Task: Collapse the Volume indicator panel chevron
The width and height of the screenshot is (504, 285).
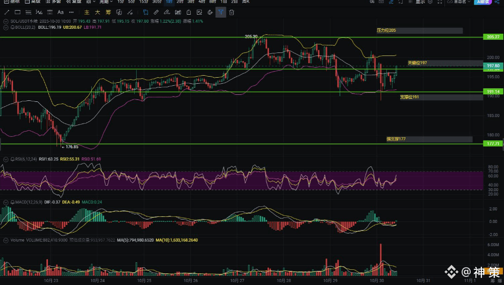Action: pos(6,240)
